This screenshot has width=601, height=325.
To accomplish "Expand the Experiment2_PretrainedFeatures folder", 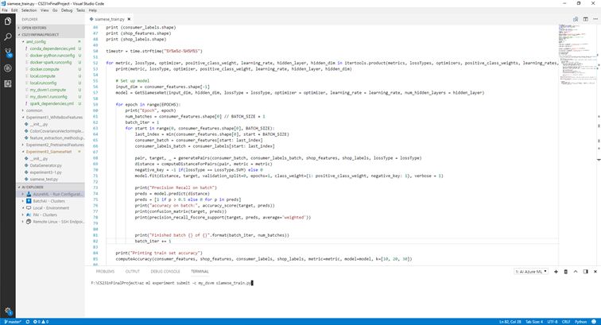I will pyautogui.click(x=51, y=145).
